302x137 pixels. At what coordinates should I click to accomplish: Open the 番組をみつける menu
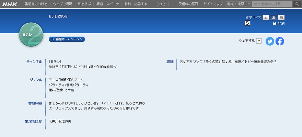coord(36,4)
